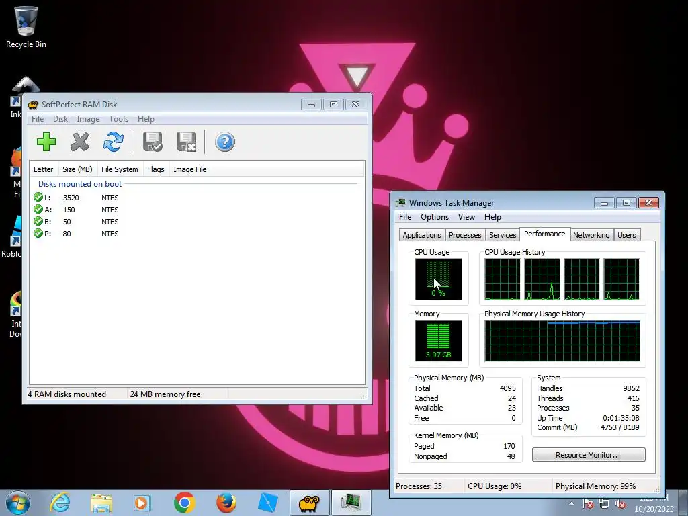Open Windows Media Player taskbar icon
The image size is (688, 516).
click(142, 503)
